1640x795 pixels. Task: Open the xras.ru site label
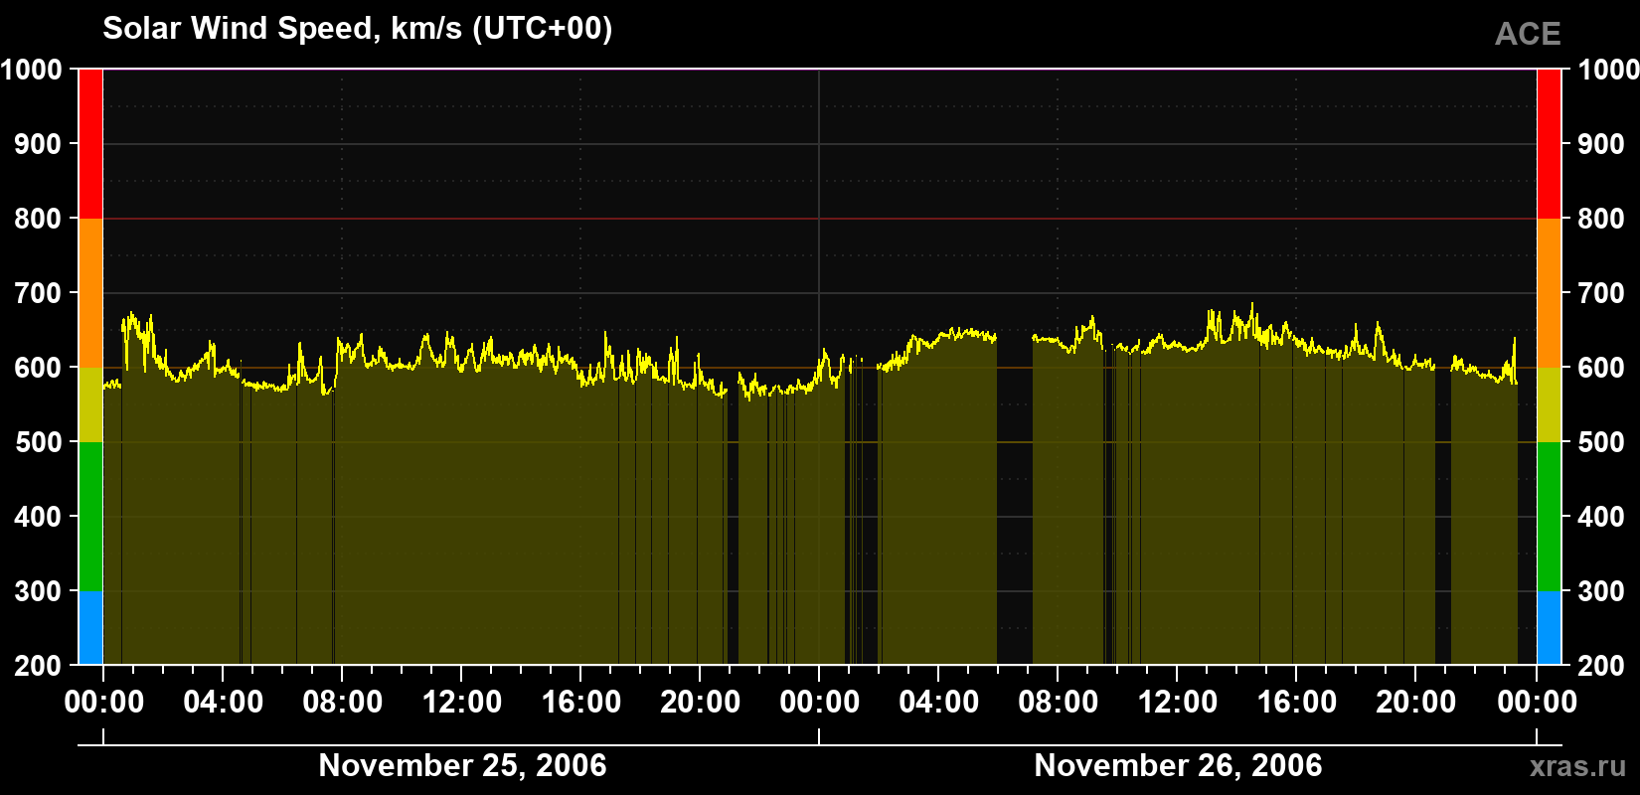tap(1578, 766)
